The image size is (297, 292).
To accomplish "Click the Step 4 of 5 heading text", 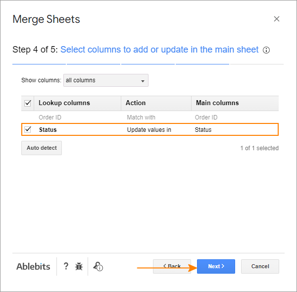I will click(35, 50).
